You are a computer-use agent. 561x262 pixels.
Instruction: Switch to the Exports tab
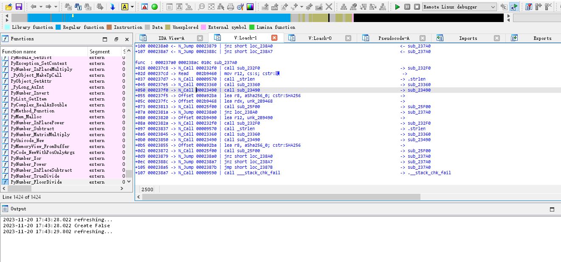click(x=542, y=38)
